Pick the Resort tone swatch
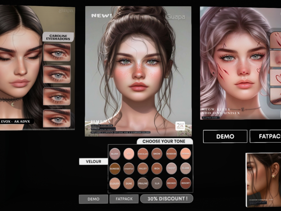281x211 pixels. pyautogui.click(x=186, y=183)
